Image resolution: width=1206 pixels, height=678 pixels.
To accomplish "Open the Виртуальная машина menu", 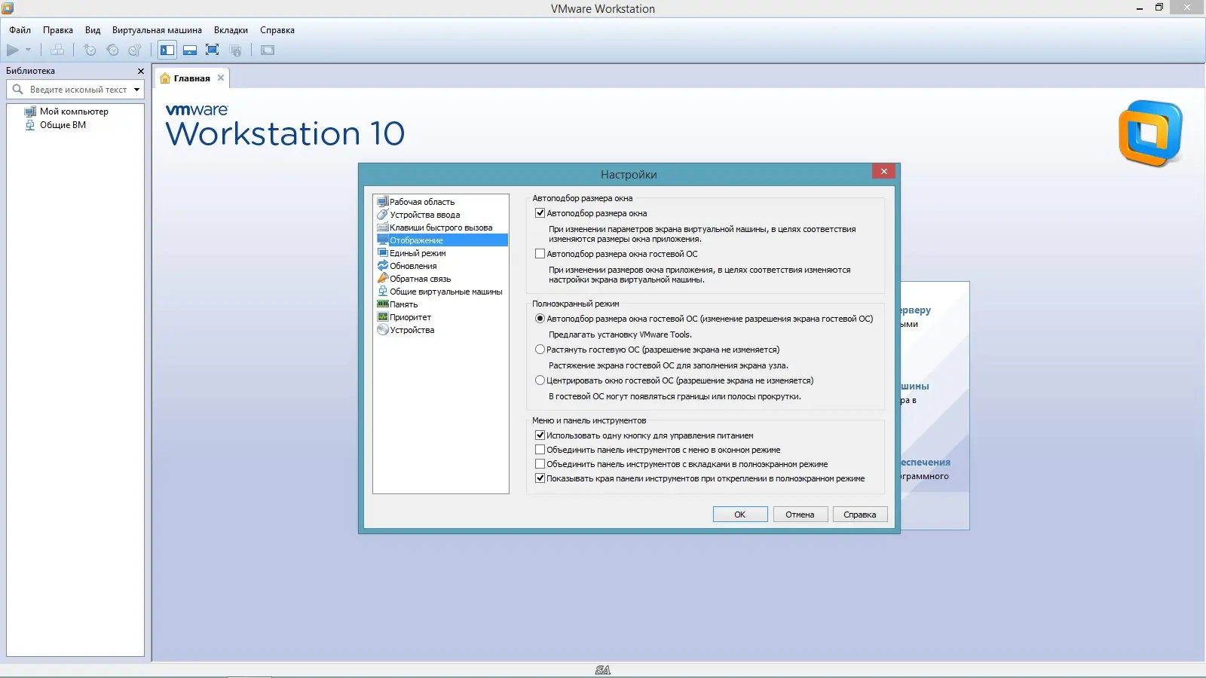I will [x=155, y=30].
